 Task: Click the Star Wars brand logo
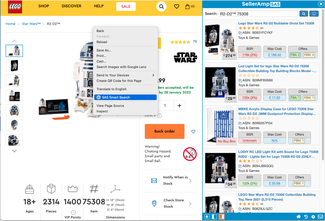coord(185,57)
